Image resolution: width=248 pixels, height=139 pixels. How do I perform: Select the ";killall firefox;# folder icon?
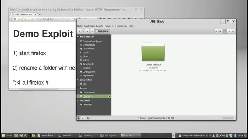153,52
